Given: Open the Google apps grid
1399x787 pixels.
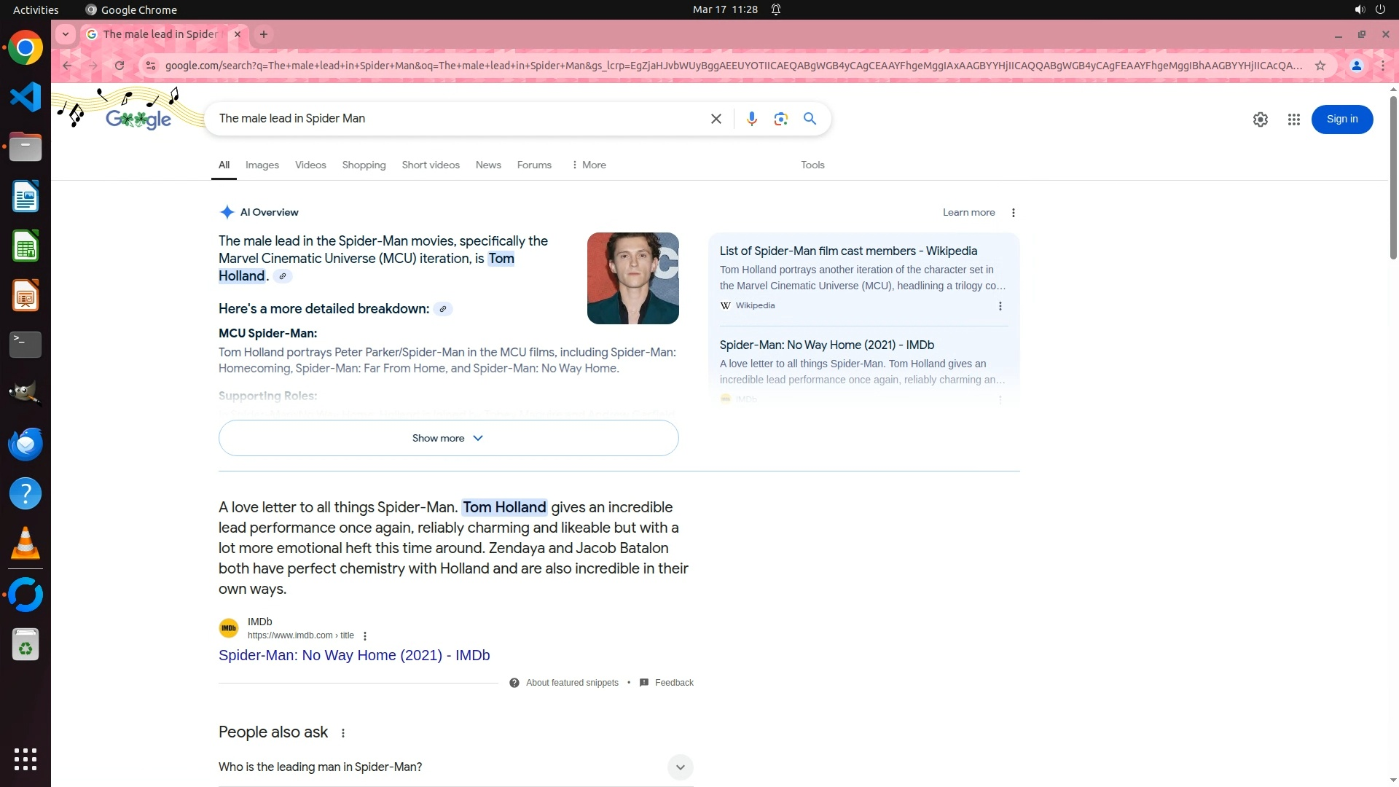Looking at the screenshot, I should coord(1293,120).
